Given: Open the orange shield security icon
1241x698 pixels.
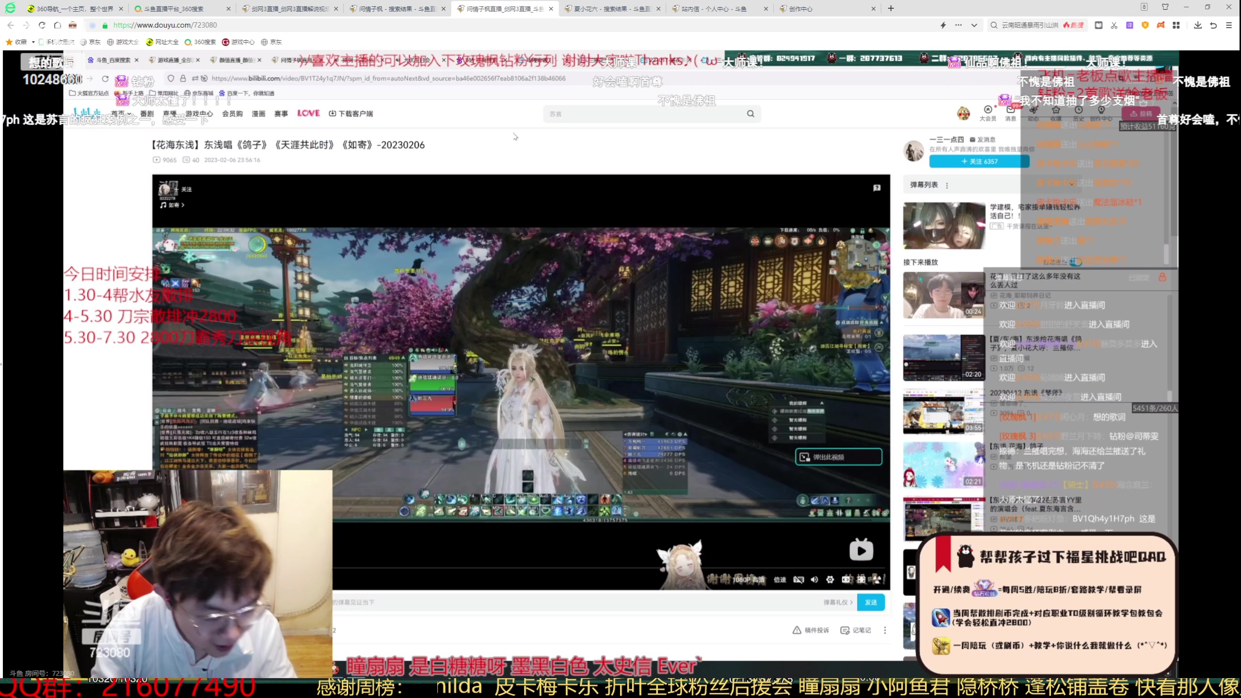Looking at the screenshot, I should (1145, 25).
